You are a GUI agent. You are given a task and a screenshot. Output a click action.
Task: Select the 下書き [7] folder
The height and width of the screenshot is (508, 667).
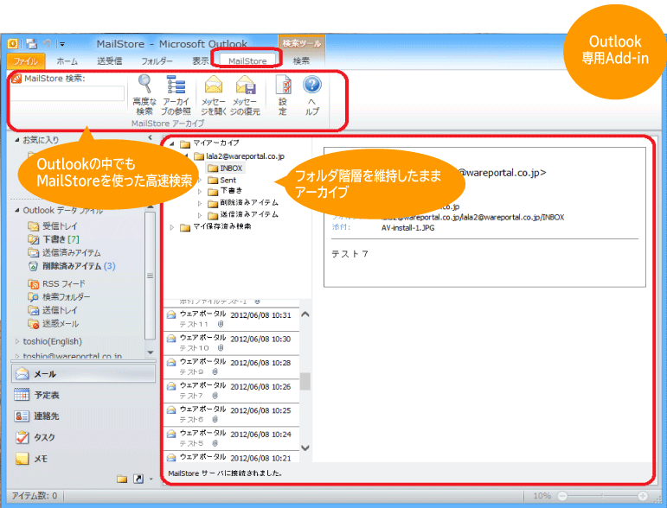[x=54, y=239]
